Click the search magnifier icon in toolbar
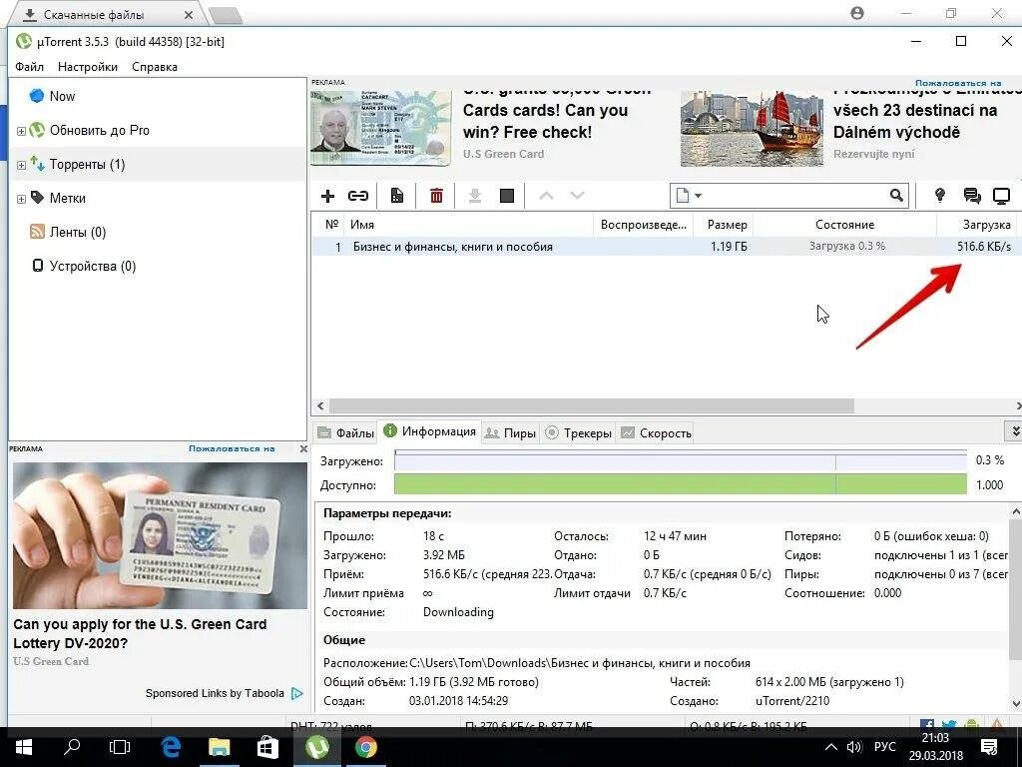1022x767 pixels. click(897, 195)
